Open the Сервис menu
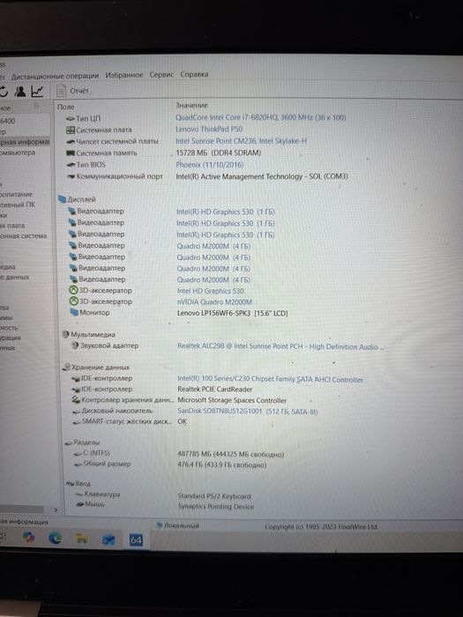This screenshot has height=617, width=463. 161,74
